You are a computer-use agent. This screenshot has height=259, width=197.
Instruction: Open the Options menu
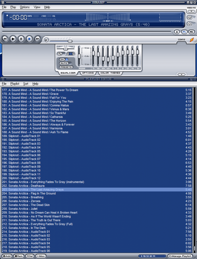pos(24,7)
